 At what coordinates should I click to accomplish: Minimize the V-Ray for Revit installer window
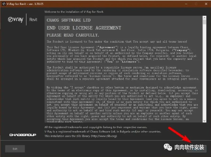coord(186,4)
